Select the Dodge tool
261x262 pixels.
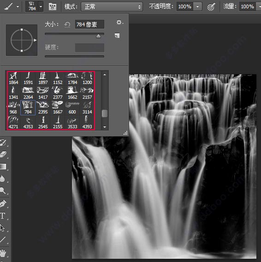click(x=3, y=191)
